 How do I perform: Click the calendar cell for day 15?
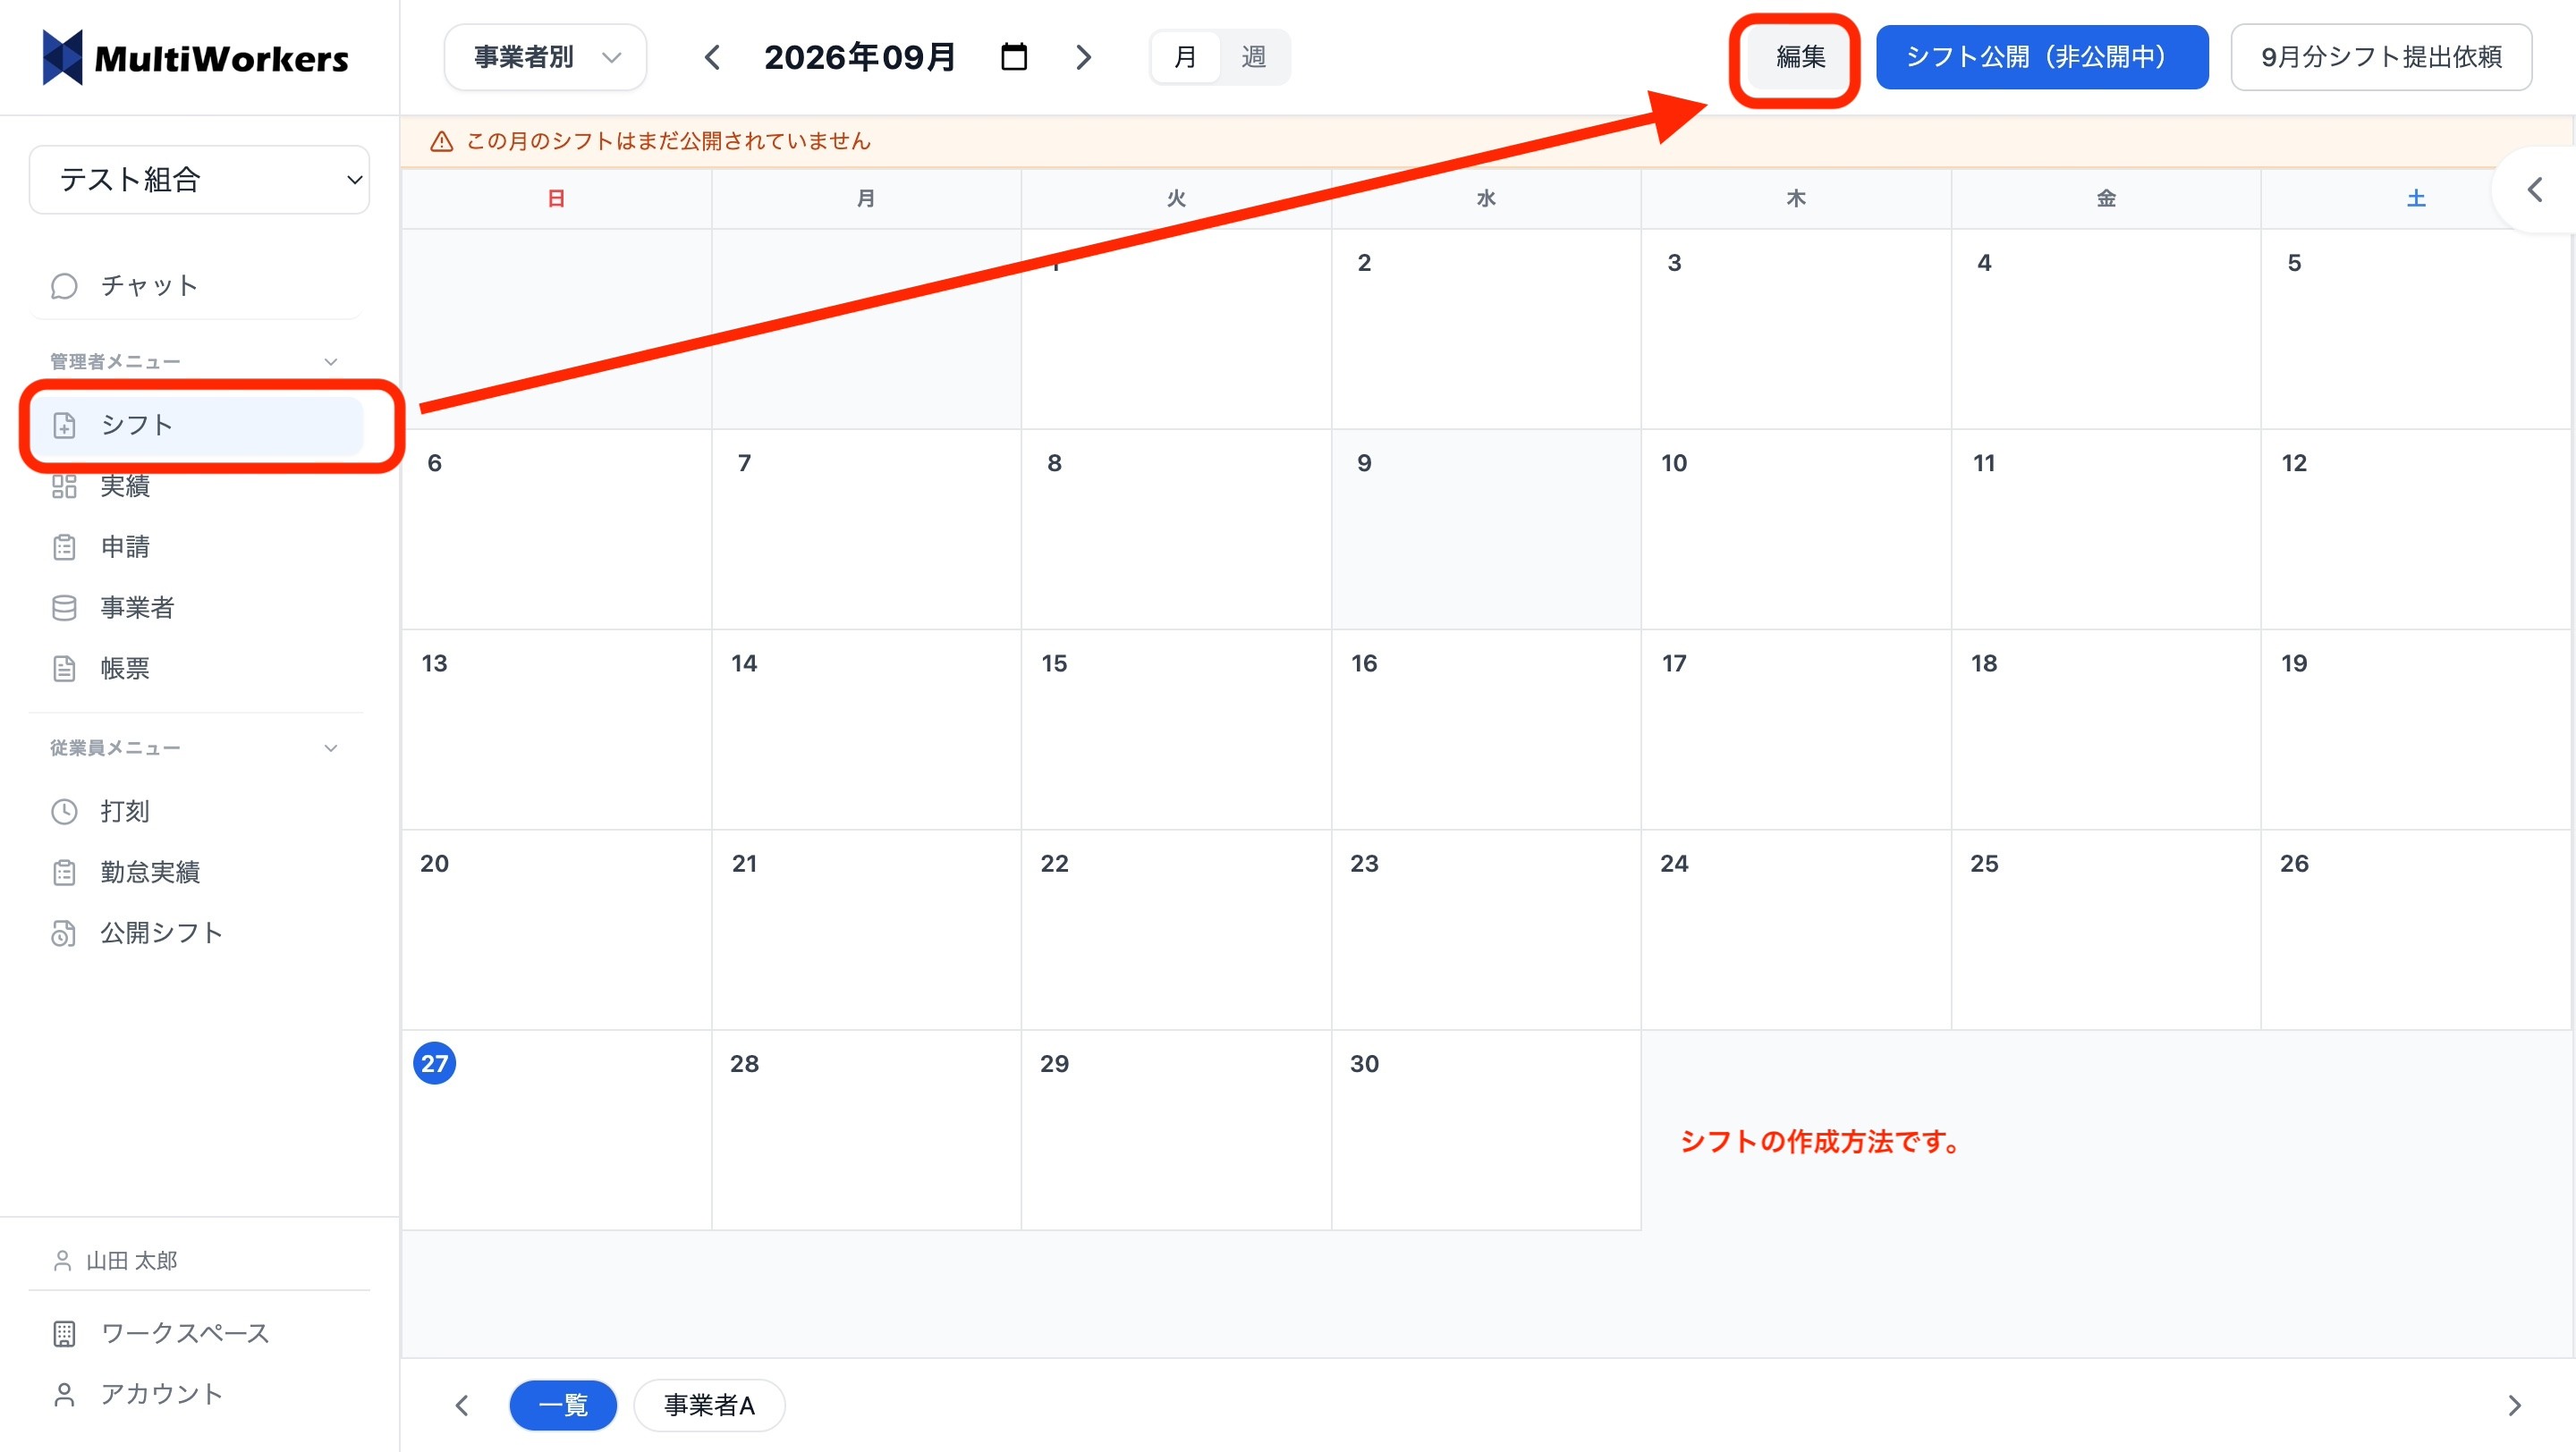tap(1176, 730)
